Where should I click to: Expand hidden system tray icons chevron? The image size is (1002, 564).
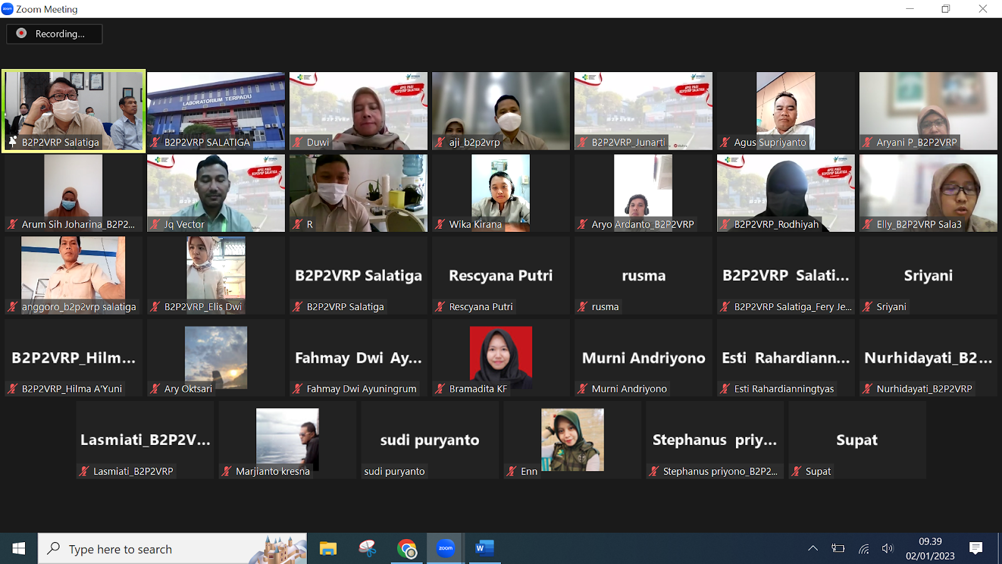point(813,549)
